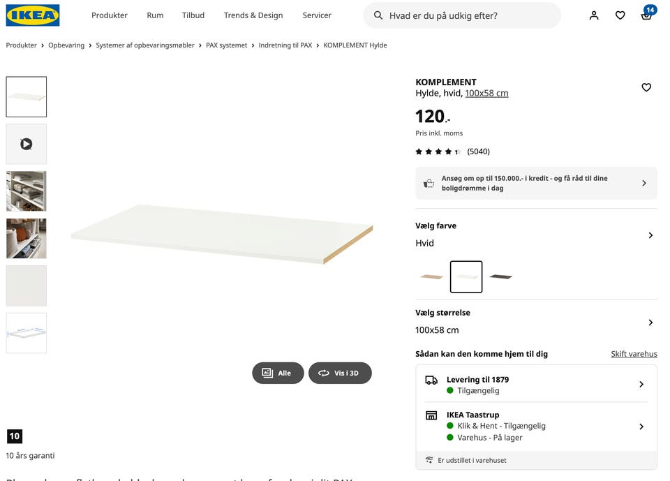
Task: View the dimensions drawing thumbnail
Action: pos(26,333)
